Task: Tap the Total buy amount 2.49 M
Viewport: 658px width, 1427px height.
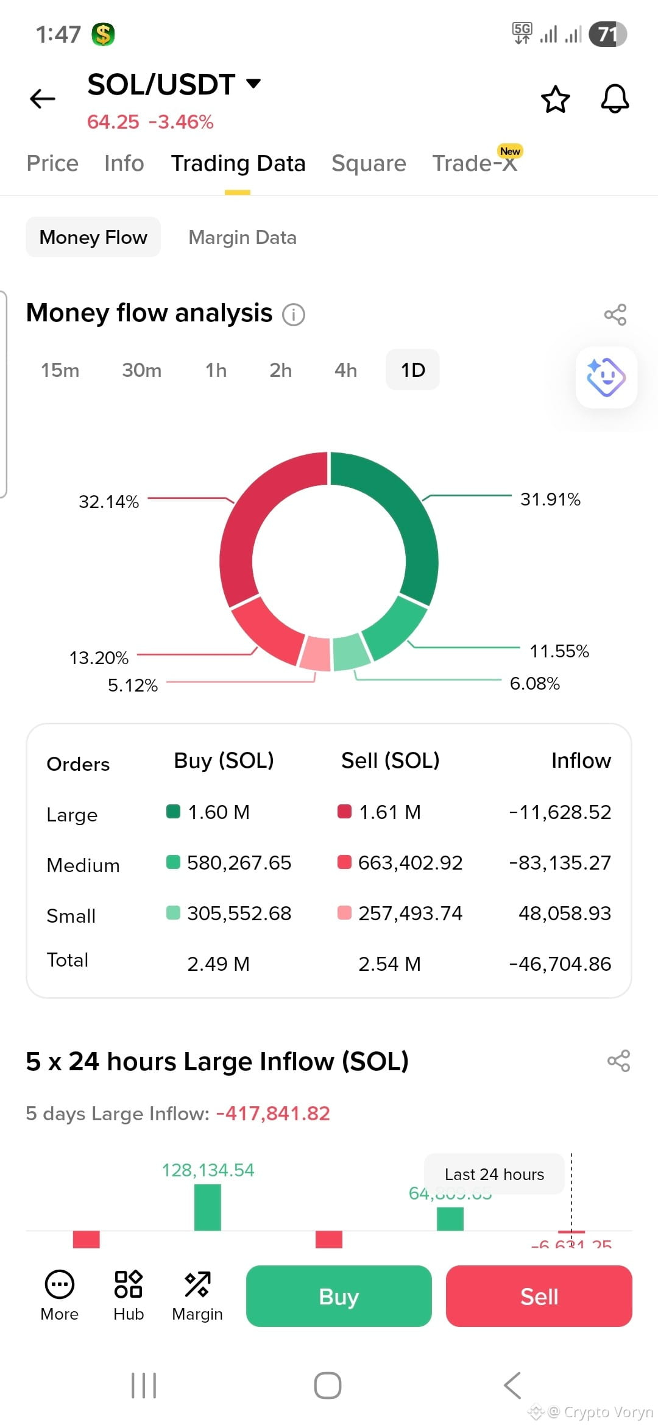Action: (218, 964)
